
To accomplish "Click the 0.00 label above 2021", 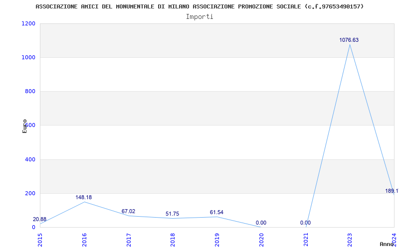I will point(305,223).
